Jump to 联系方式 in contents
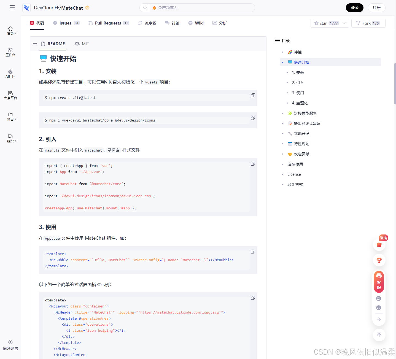The height and width of the screenshot is (359, 396). pos(295,185)
